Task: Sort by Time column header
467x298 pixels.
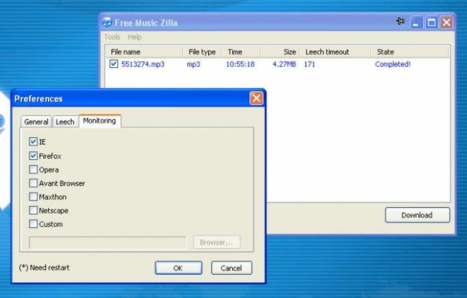Action: (241, 51)
